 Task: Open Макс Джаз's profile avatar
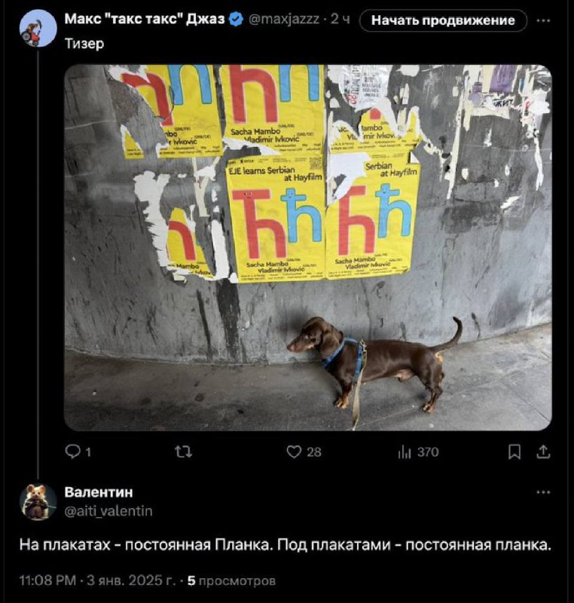pyautogui.click(x=38, y=29)
